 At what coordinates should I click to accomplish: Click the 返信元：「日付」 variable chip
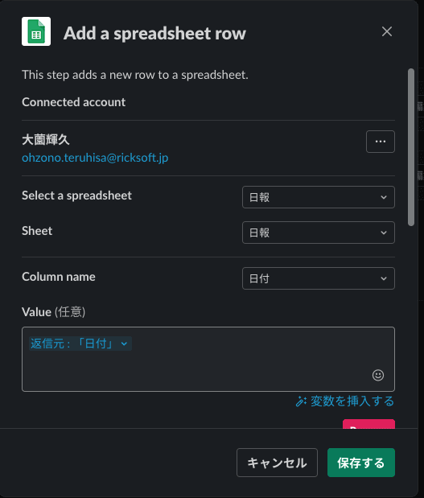(80, 344)
